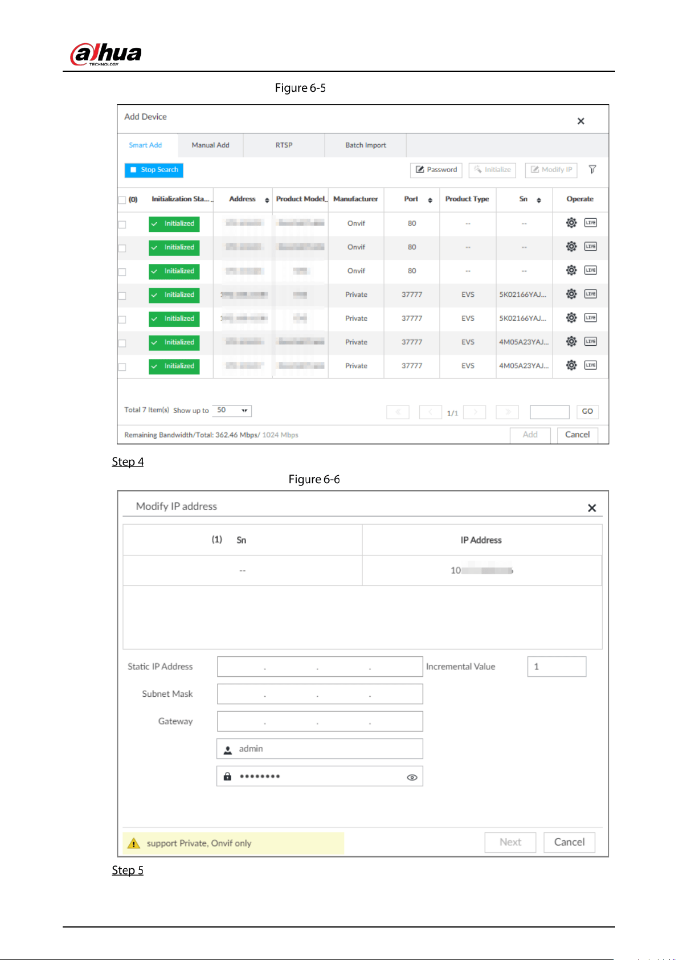Open settings gear for first Onvif device

click(x=571, y=223)
